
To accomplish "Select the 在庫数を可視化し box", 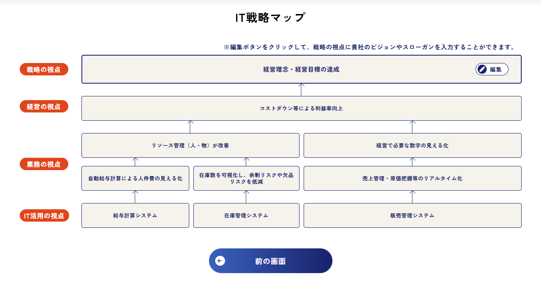I will click(246, 178).
